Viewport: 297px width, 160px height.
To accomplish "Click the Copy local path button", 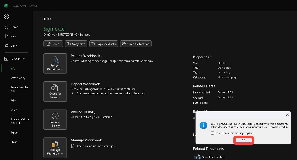I will click(x=104, y=44).
